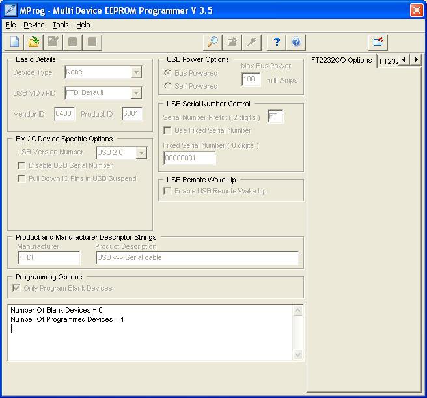Toggle Pull Down IO Pins in USB Suspend
This screenshot has width=427, height=398.
tap(21, 178)
